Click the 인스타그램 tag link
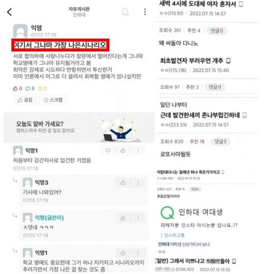264x274 pixels. tap(173, 235)
